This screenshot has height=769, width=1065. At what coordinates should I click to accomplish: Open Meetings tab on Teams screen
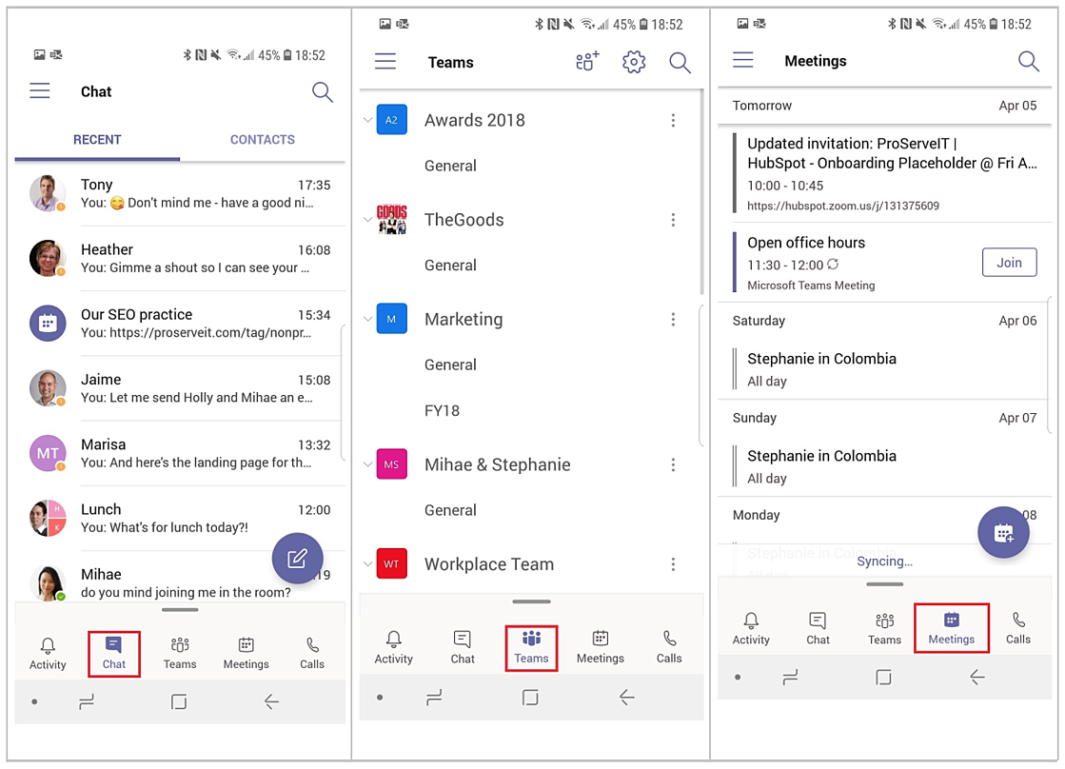tap(601, 647)
